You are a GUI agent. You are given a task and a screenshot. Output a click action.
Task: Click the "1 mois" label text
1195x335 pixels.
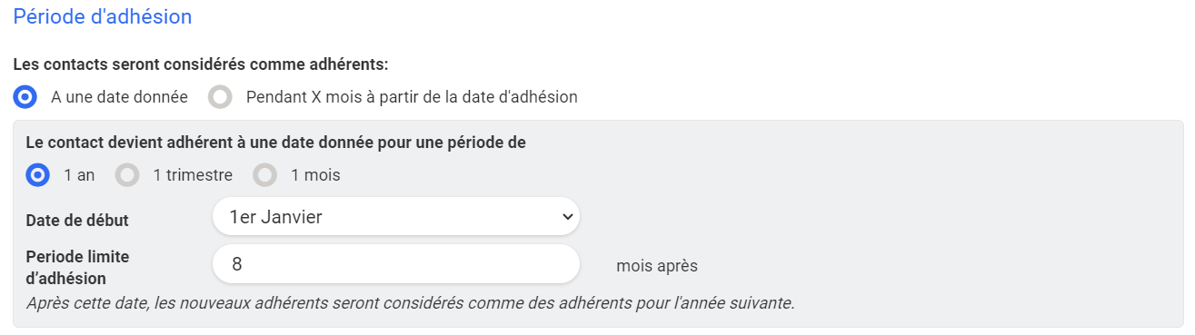315,175
